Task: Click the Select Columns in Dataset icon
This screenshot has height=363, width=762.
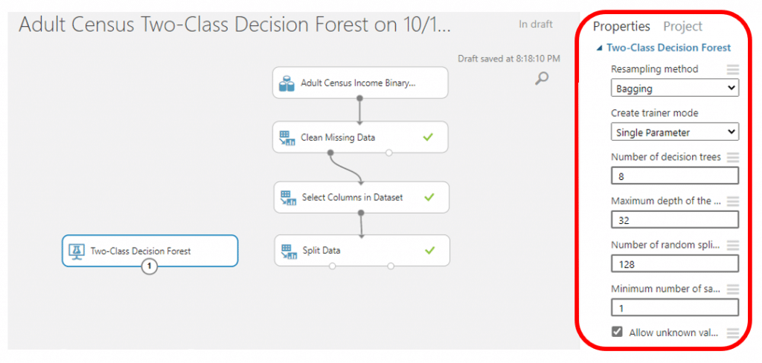Action: (x=289, y=198)
